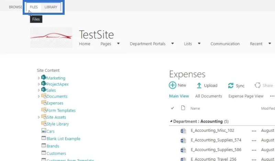Image resolution: width=275 pixels, height=161 pixels.
Task: Sort by the file type icon column
Action: coord(183,108)
